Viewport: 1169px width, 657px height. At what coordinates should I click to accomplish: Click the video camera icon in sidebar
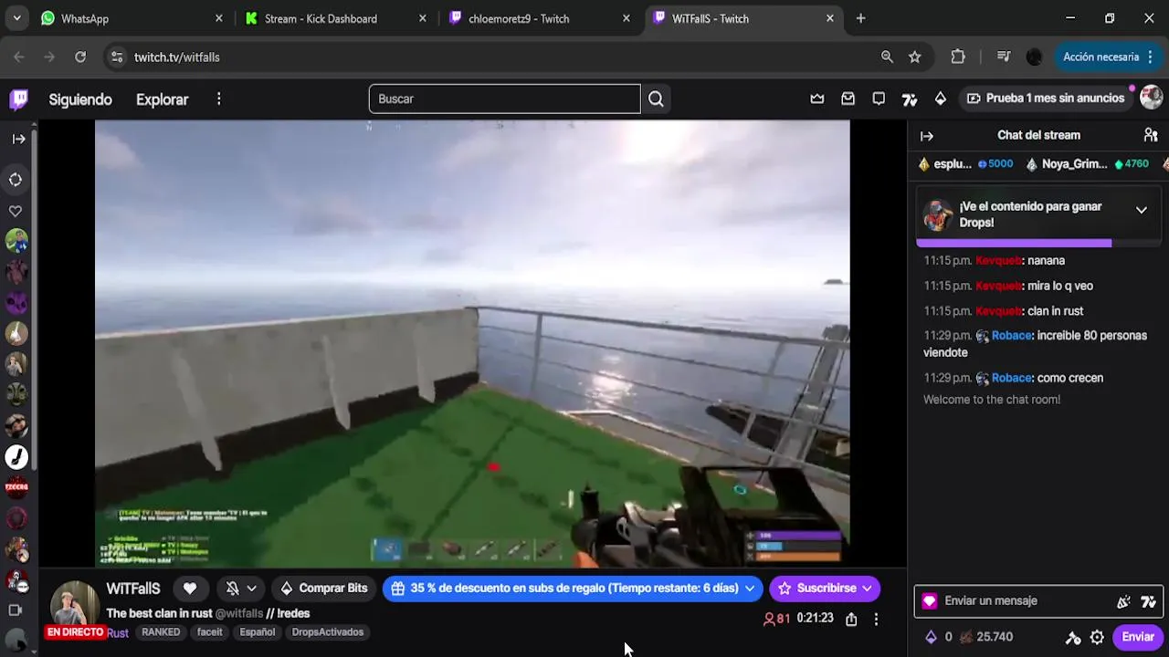point(16,610)
